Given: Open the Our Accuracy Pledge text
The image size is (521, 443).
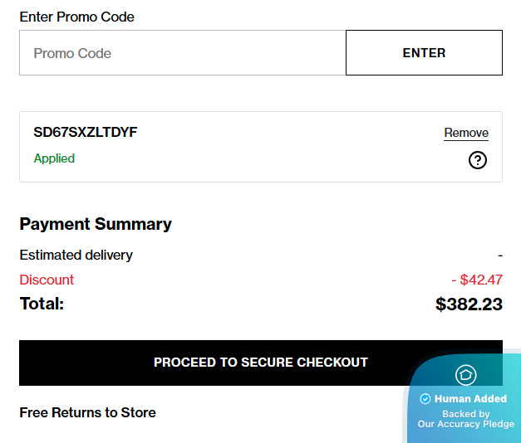Looking at the screenshot, I should point(466,424).
